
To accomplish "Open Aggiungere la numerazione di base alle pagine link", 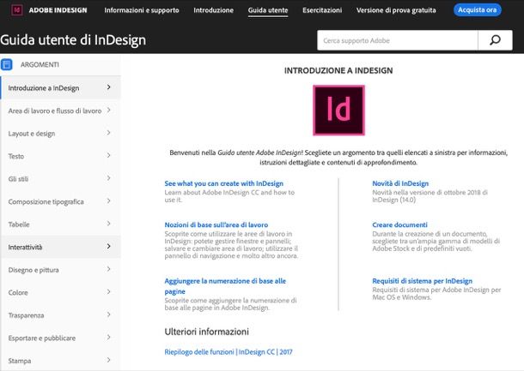I will click(x=225, y=286).
